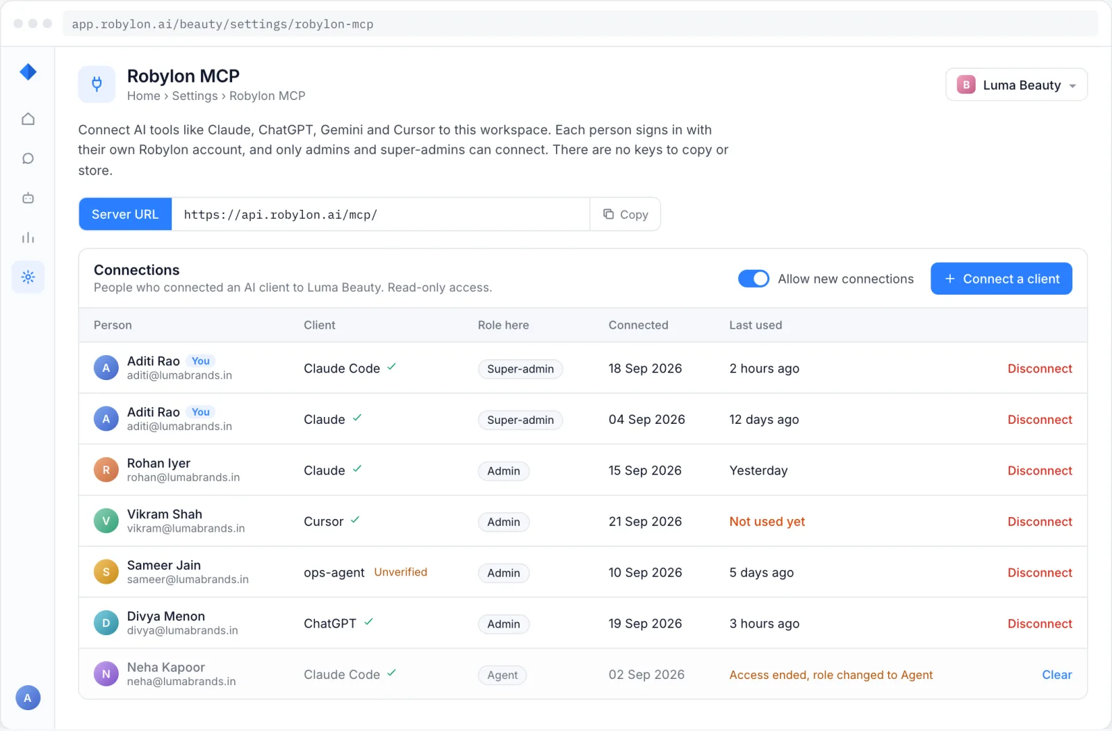
Task: Click Access ended, role changed to Agent
Action: point(831,675)
